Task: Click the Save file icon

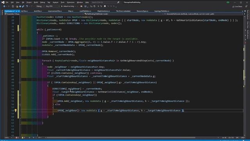Action: click(20, 6)
